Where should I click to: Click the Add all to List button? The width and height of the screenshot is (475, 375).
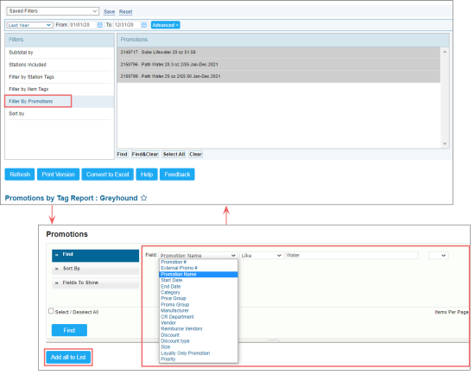tap(68, 357)
